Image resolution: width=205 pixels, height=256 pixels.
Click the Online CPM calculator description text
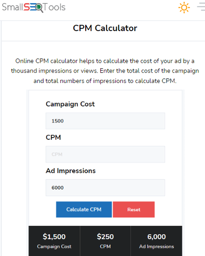point(105,71)
